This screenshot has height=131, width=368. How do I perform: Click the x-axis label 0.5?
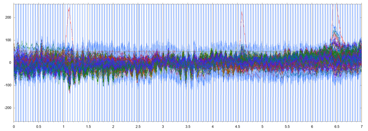point(39,126)
